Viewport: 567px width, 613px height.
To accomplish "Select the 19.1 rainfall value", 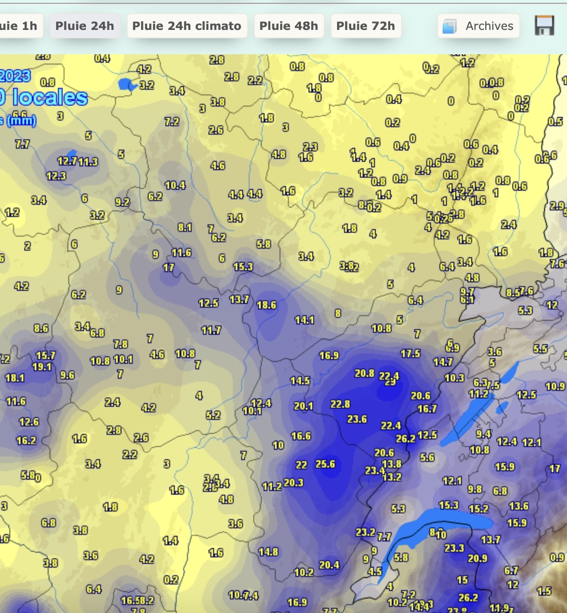I will [x=42, y=367].
